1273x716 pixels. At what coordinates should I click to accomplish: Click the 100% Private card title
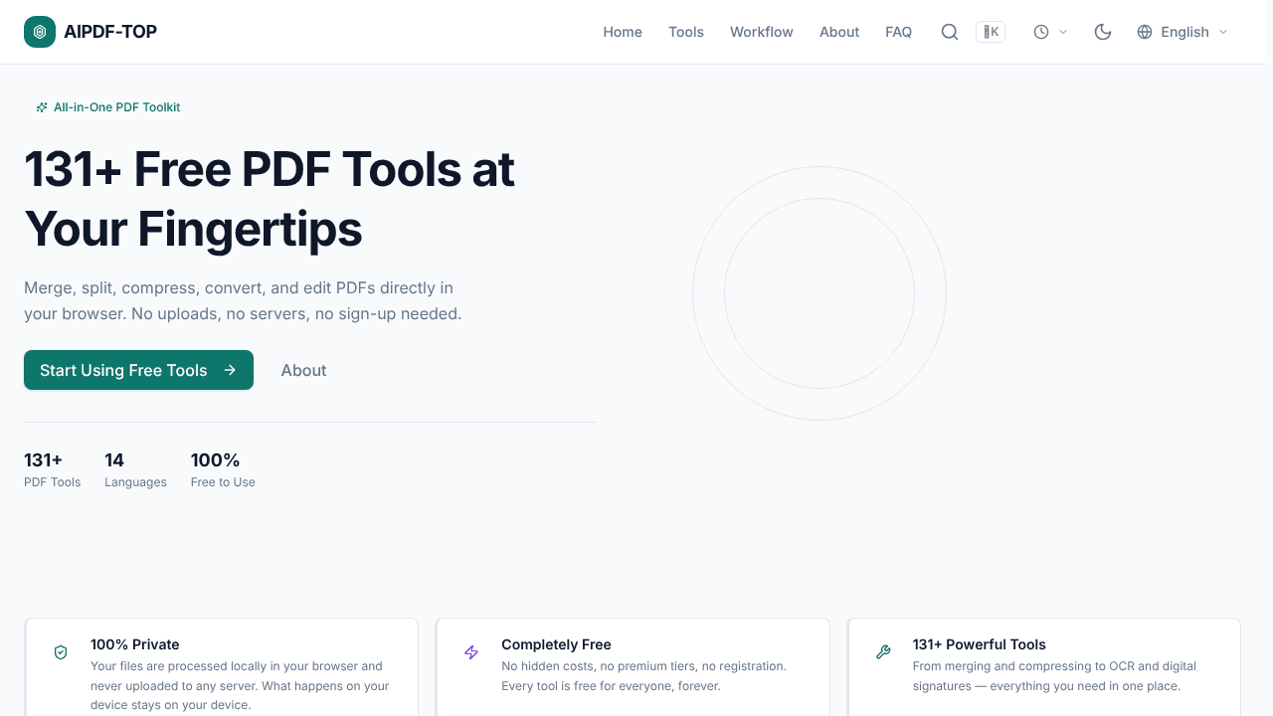pyautogui.click(x=135, y=644)
